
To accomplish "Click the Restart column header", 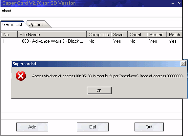I will point(157,34).
